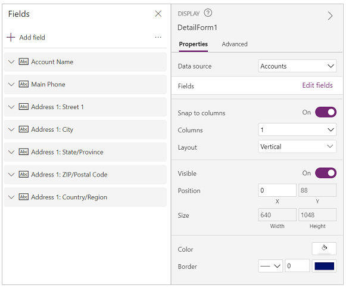Click the Border thickness input field
This screenshot has height=288, width=346.
[297, 266]
